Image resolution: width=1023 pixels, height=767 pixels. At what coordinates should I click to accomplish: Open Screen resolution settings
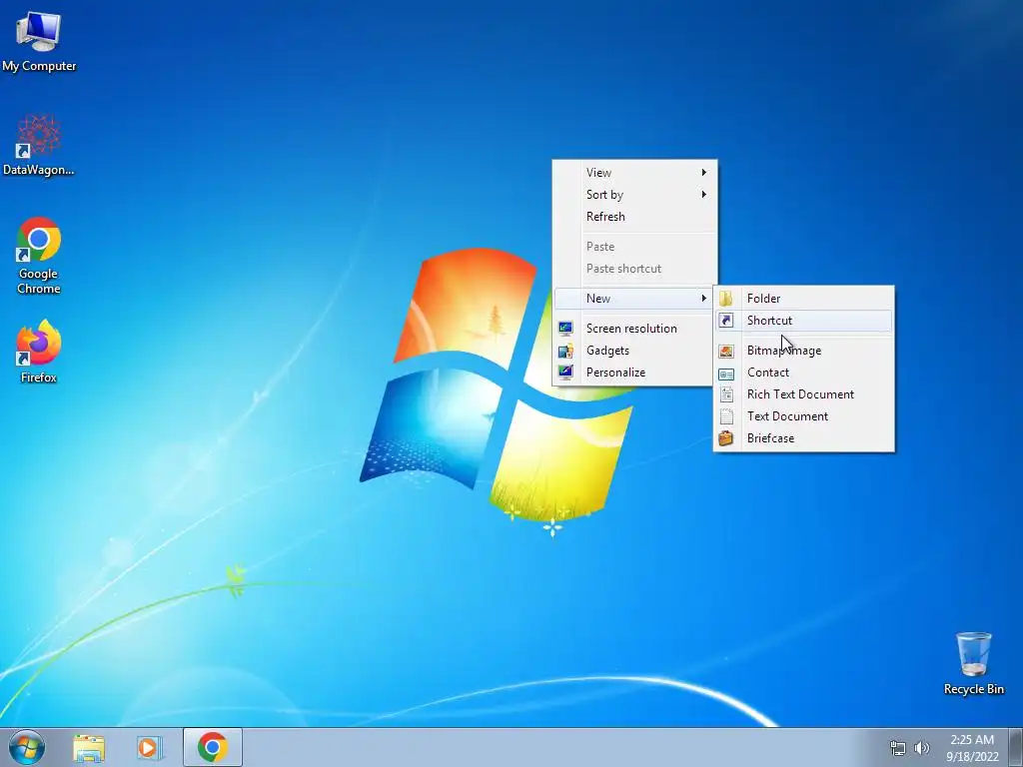coord(634,328)
